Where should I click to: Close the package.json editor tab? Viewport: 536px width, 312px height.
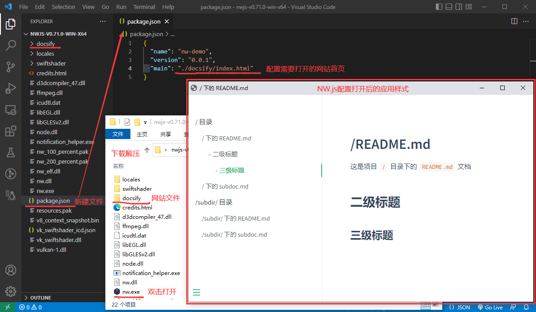(167, 21)
